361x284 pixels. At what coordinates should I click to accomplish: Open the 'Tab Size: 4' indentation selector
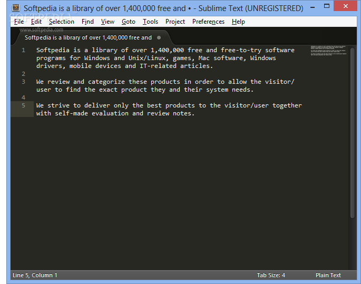click(x=271, y=275)
